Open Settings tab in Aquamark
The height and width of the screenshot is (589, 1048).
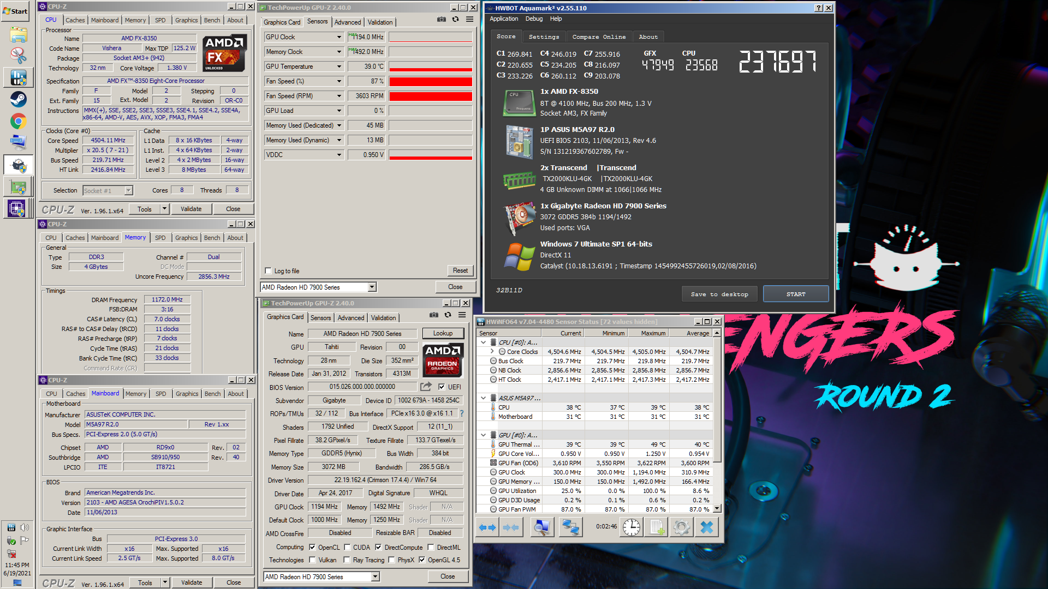(544, 37)
